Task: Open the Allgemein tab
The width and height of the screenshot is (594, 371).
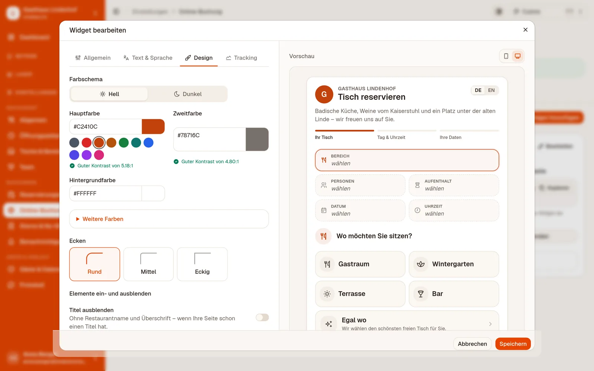Action: point(93,58)
